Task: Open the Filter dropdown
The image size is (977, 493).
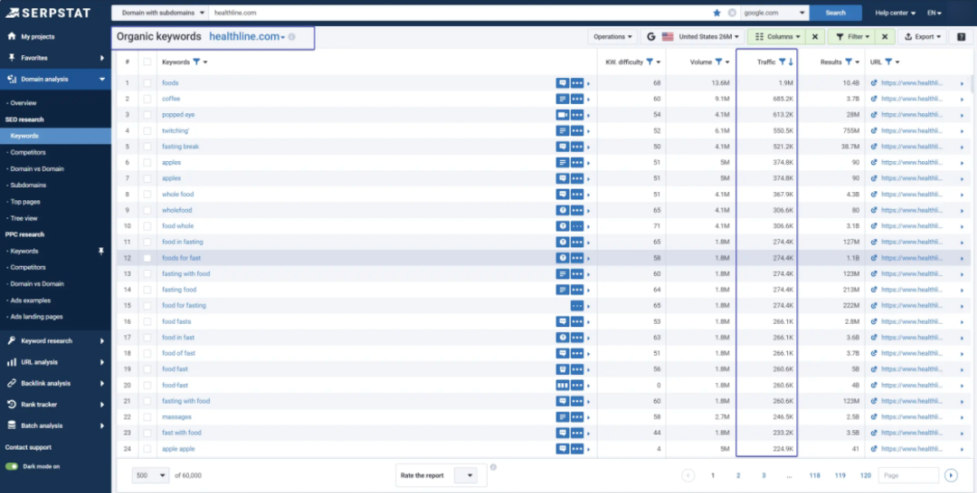Action: [852, 37]
